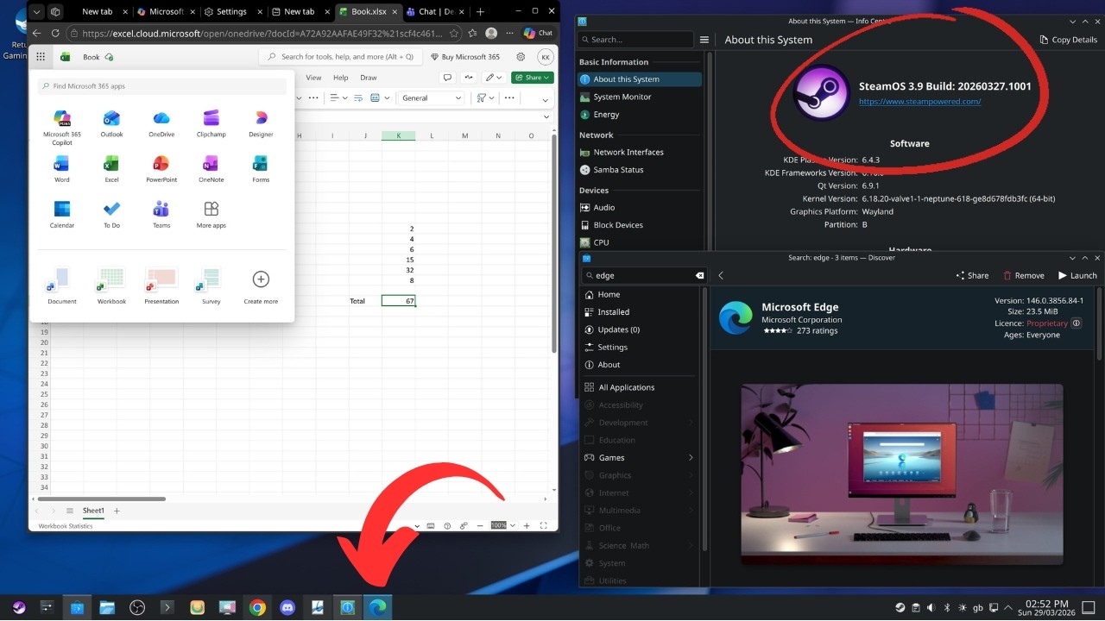Go back in Discover window
1105x621 pixels.
click(x=721, y=275)
